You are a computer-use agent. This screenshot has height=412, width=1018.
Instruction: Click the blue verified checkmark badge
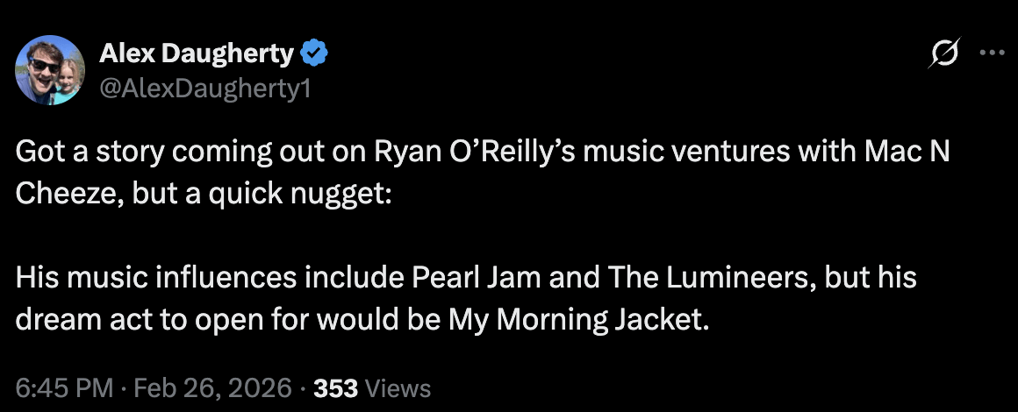[314, 54]
